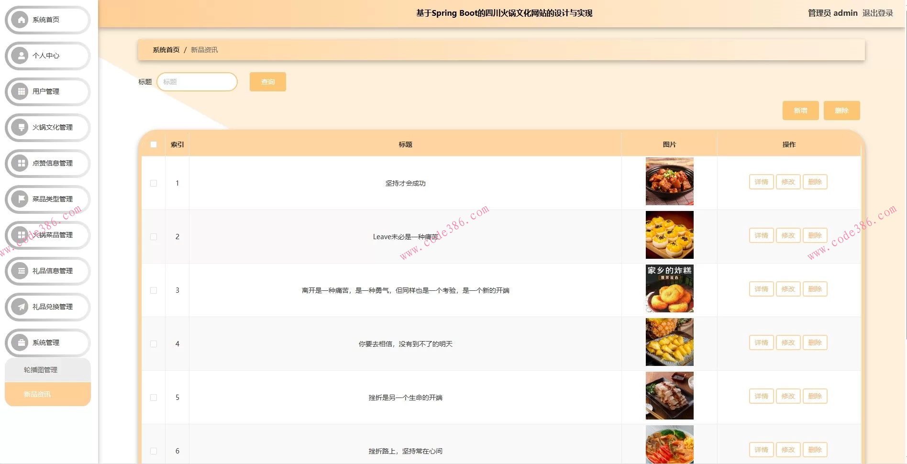Viewport: 907px width, 464px height.
Task: Open 系统管理 via its gear icon
Action: tap(20, 342)
